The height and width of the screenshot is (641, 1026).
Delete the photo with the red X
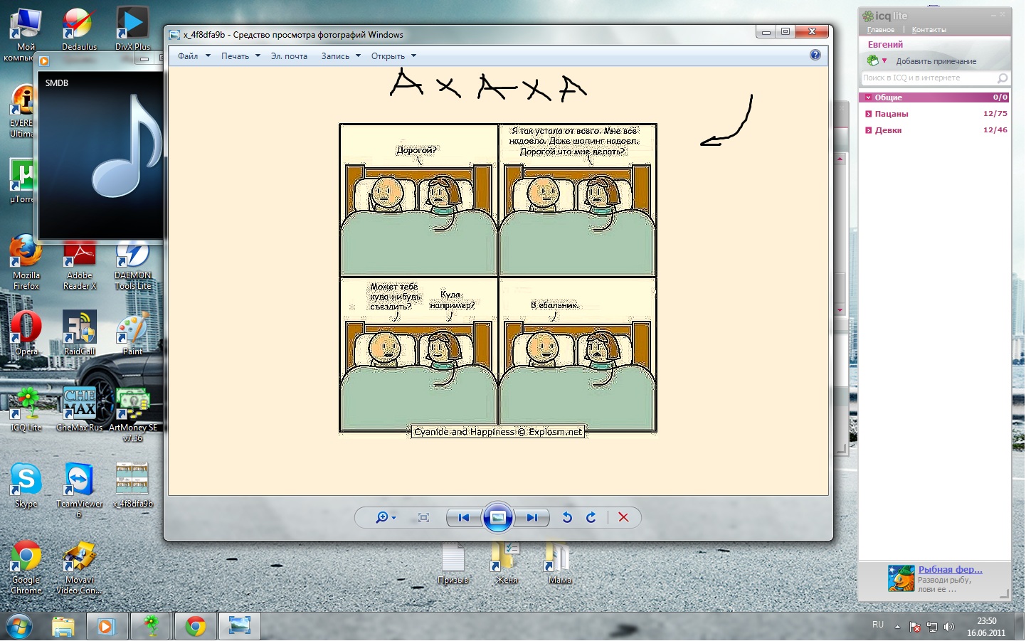point(623,518)
